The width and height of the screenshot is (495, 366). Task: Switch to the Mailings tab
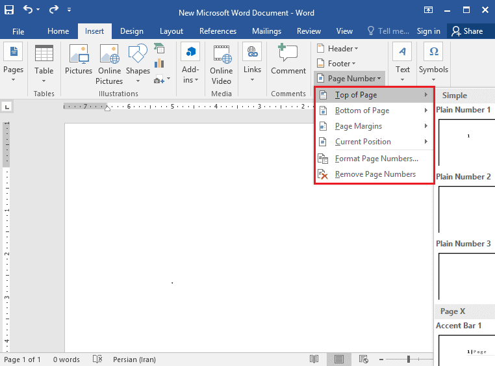point(266,31)
